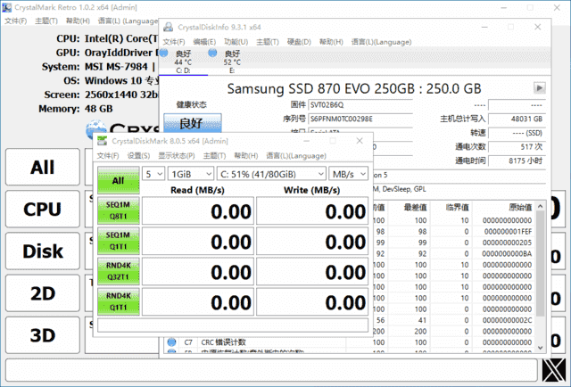The height and width of the screenshot is (387, 571).
Task: Click the CrystalDiskInfo title bar app icon
Action: [167, 27]
